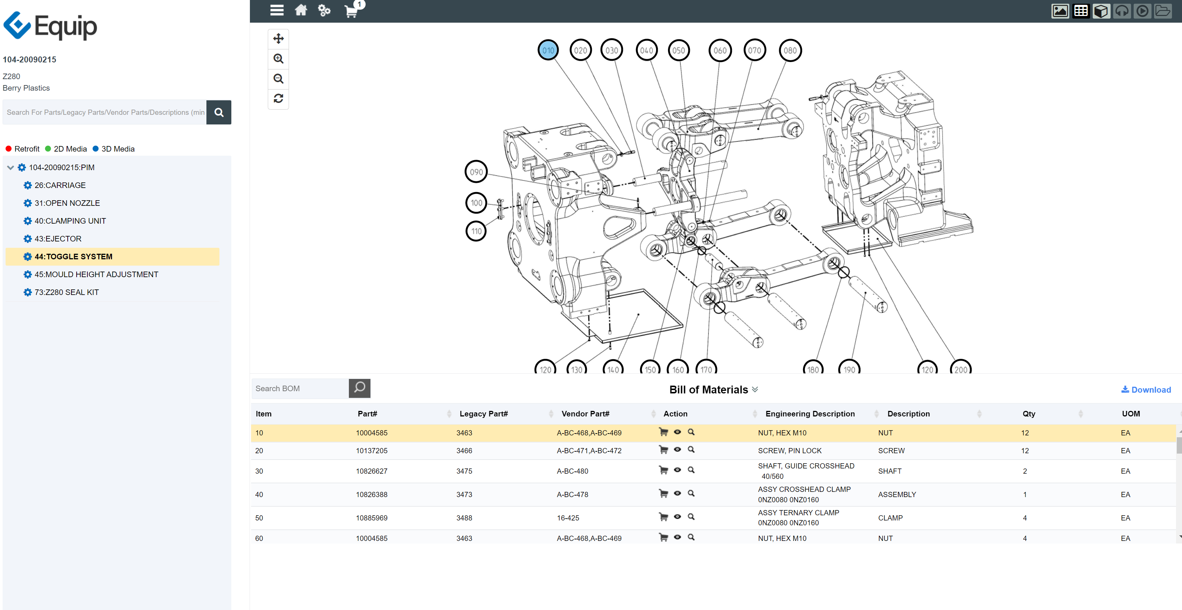Run the BOM search magnifier button
Image resolution: width=1182 pixels, height=610 pixels.
360,388
